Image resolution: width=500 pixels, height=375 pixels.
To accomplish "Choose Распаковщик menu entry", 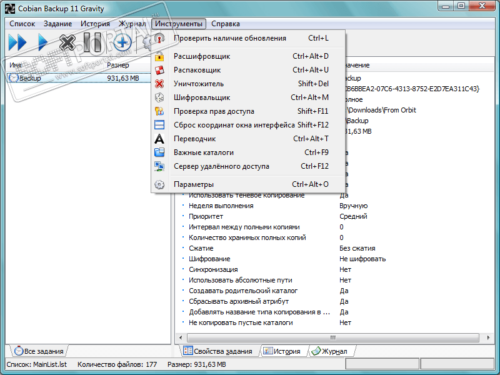I will click(x=248, y=70).
